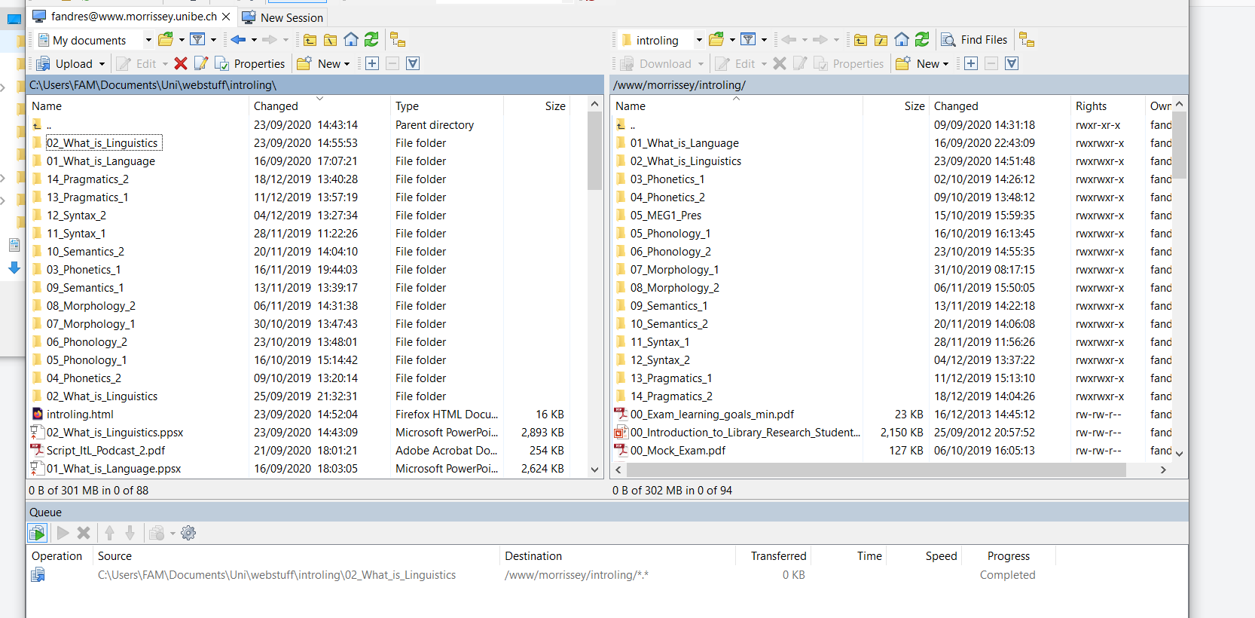
Task: Click the Find Files button
Action: [975, 40]
